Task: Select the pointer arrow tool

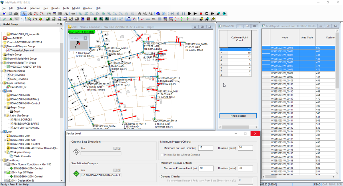Action: coord(25,14)
